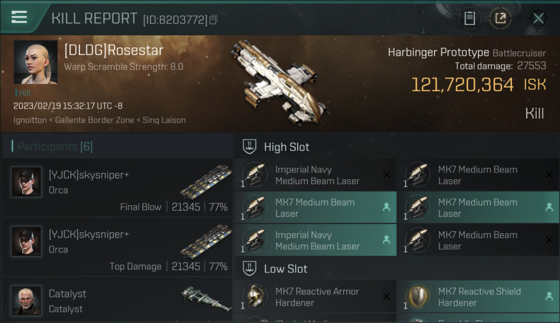Click the MK7 Reactive Shield Hardener icon

click(417, 297)
